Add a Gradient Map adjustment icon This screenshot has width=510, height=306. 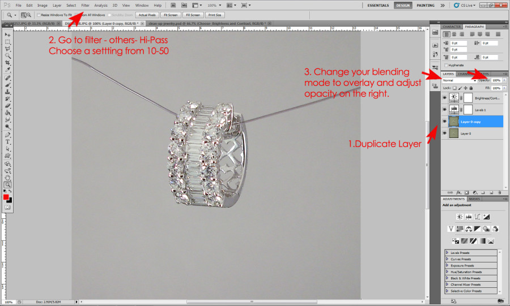[x=482, y=241]
